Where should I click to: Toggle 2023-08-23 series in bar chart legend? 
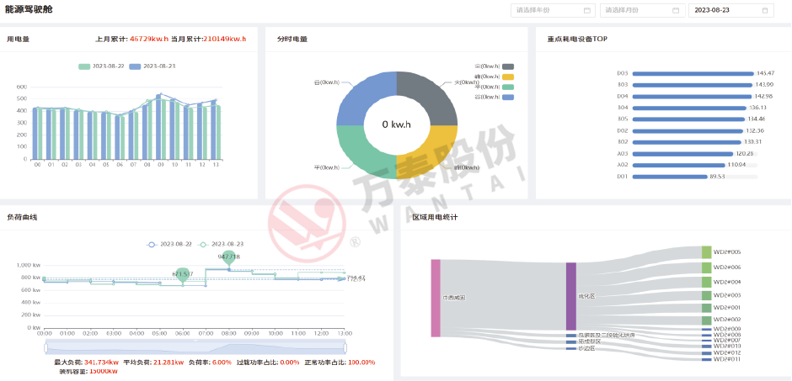pos(152,66)
